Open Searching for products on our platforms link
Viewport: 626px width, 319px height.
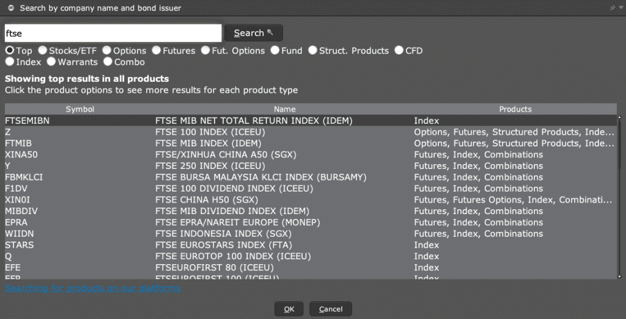point(93,287)
